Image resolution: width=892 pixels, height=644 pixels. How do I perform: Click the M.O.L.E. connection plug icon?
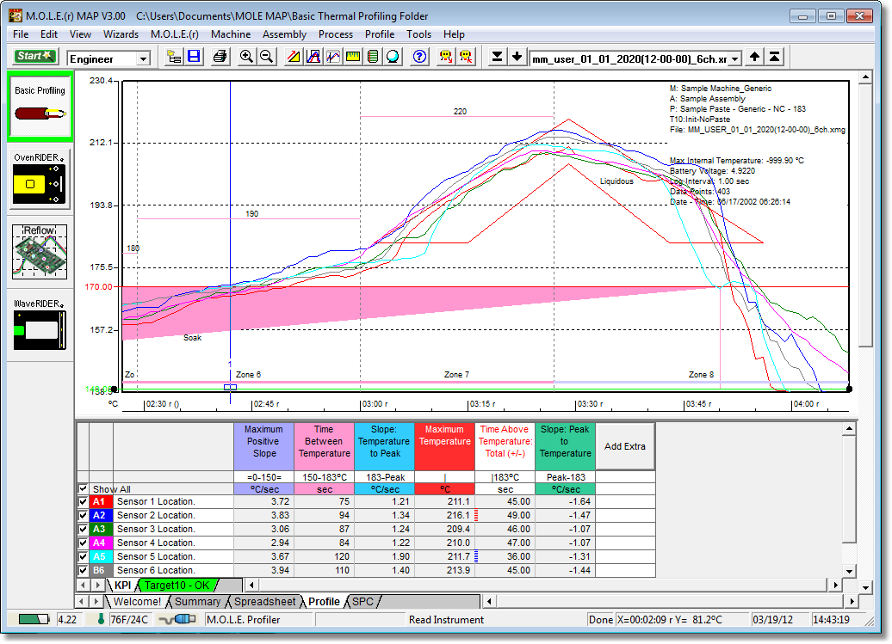coord(177,619)
